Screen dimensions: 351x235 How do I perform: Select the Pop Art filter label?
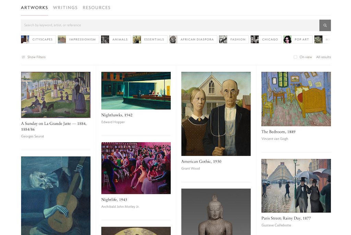[x=302, y=39]
